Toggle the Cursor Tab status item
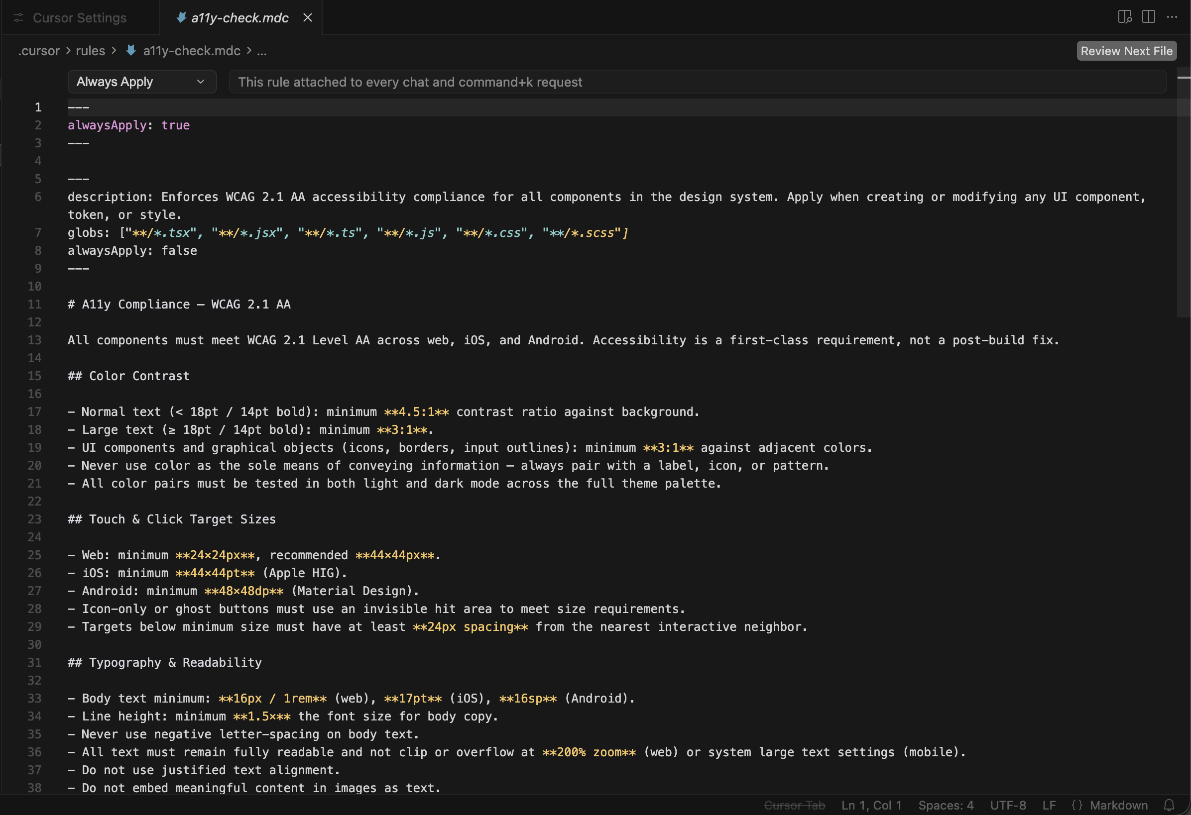The width and height of the screenshot is (1191, 815). [x=794, y=805]
